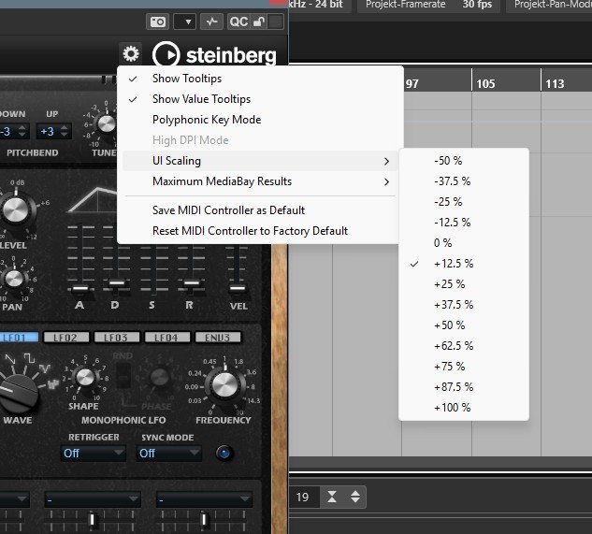Enable Polyphonic Key Mode
This screenshot has width=592, height=534.
pyautogui.click(x=207, y=120)
